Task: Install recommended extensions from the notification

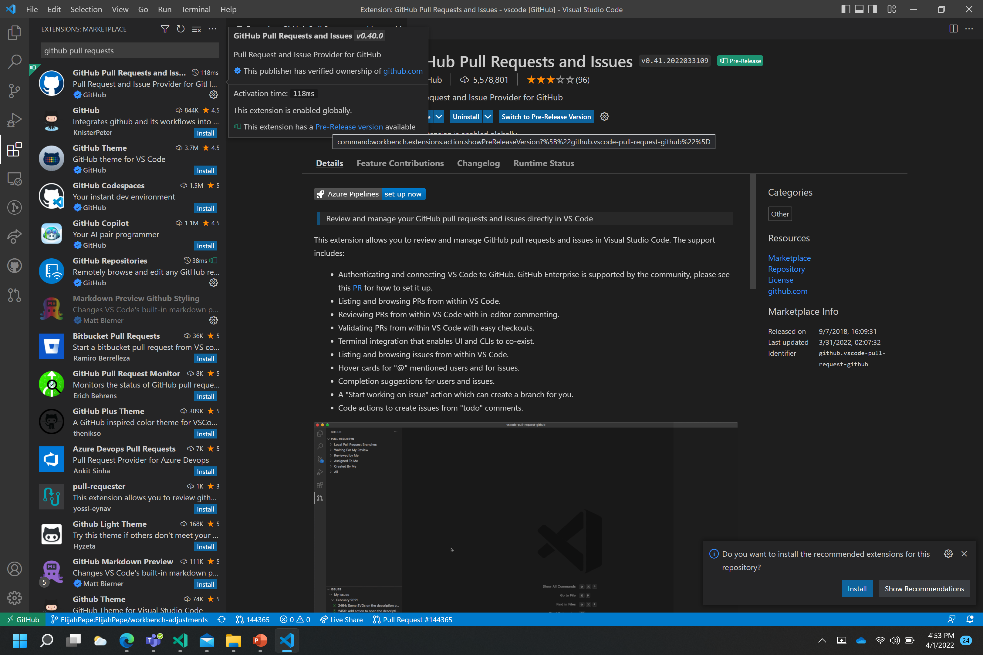Action: click(x=857, y=588)
